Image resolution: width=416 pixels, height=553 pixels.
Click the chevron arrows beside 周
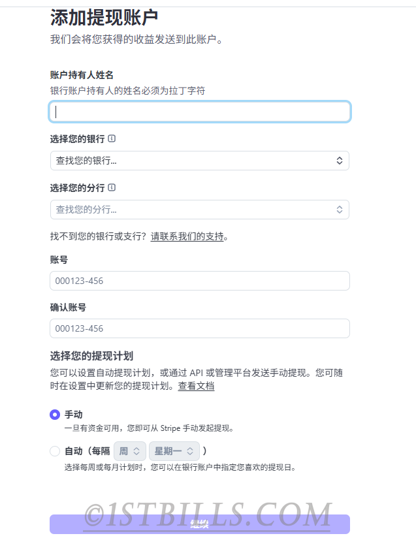136,451
